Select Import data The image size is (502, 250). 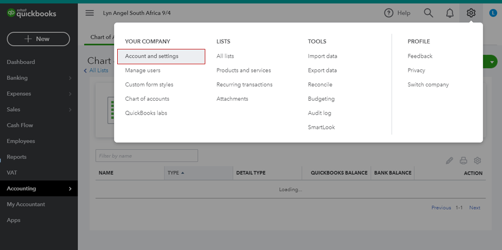coord(322,56)
